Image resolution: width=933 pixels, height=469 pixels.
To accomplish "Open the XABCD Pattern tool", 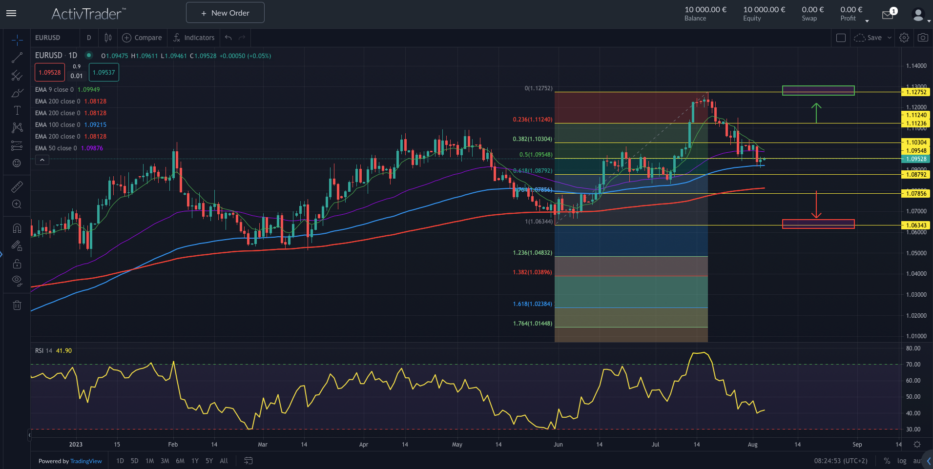I will 17,127.
